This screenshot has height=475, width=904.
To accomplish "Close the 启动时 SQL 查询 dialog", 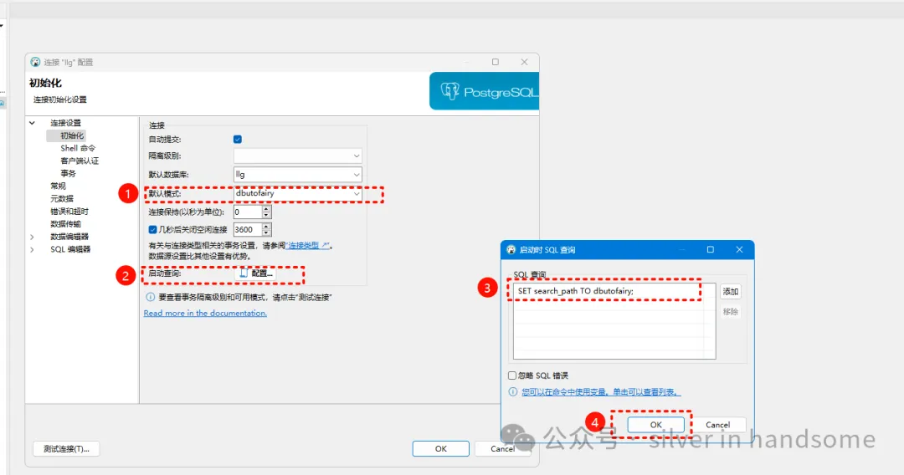I will tap(739, 250).
